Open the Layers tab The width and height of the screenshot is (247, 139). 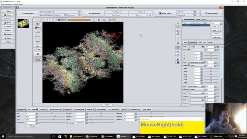point(124,109)
